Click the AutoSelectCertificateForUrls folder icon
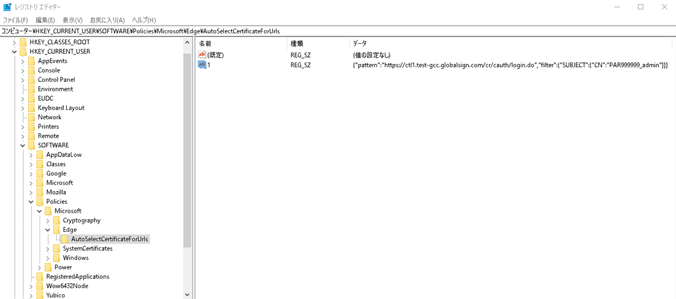676x299 pixels. pos(65,239)
